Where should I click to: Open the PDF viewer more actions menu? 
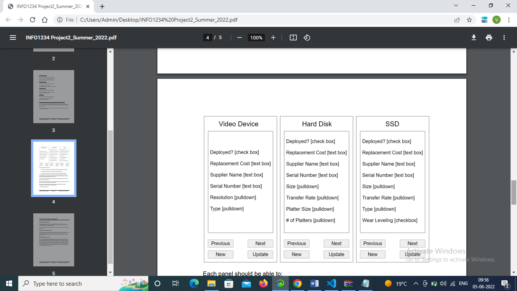(504, 38)
